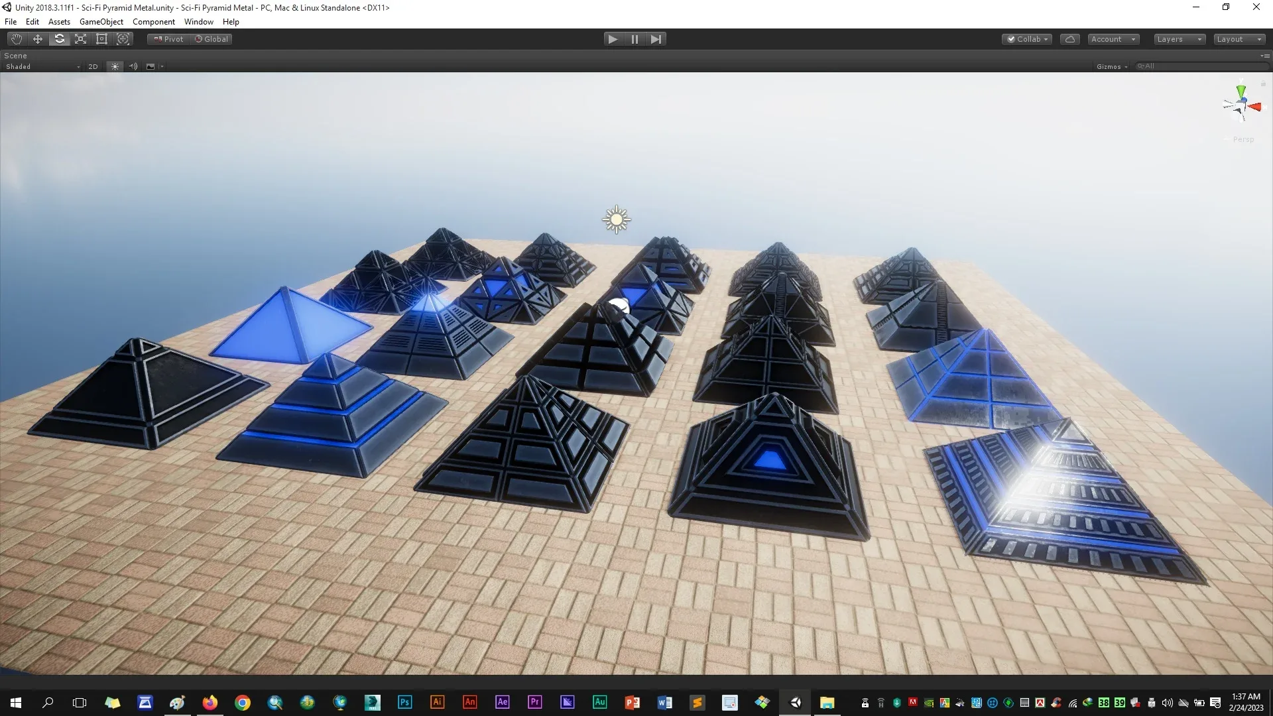This screenshot has width=1273, height=716.
Task: Open the GameObject menu
Action: 101,22
